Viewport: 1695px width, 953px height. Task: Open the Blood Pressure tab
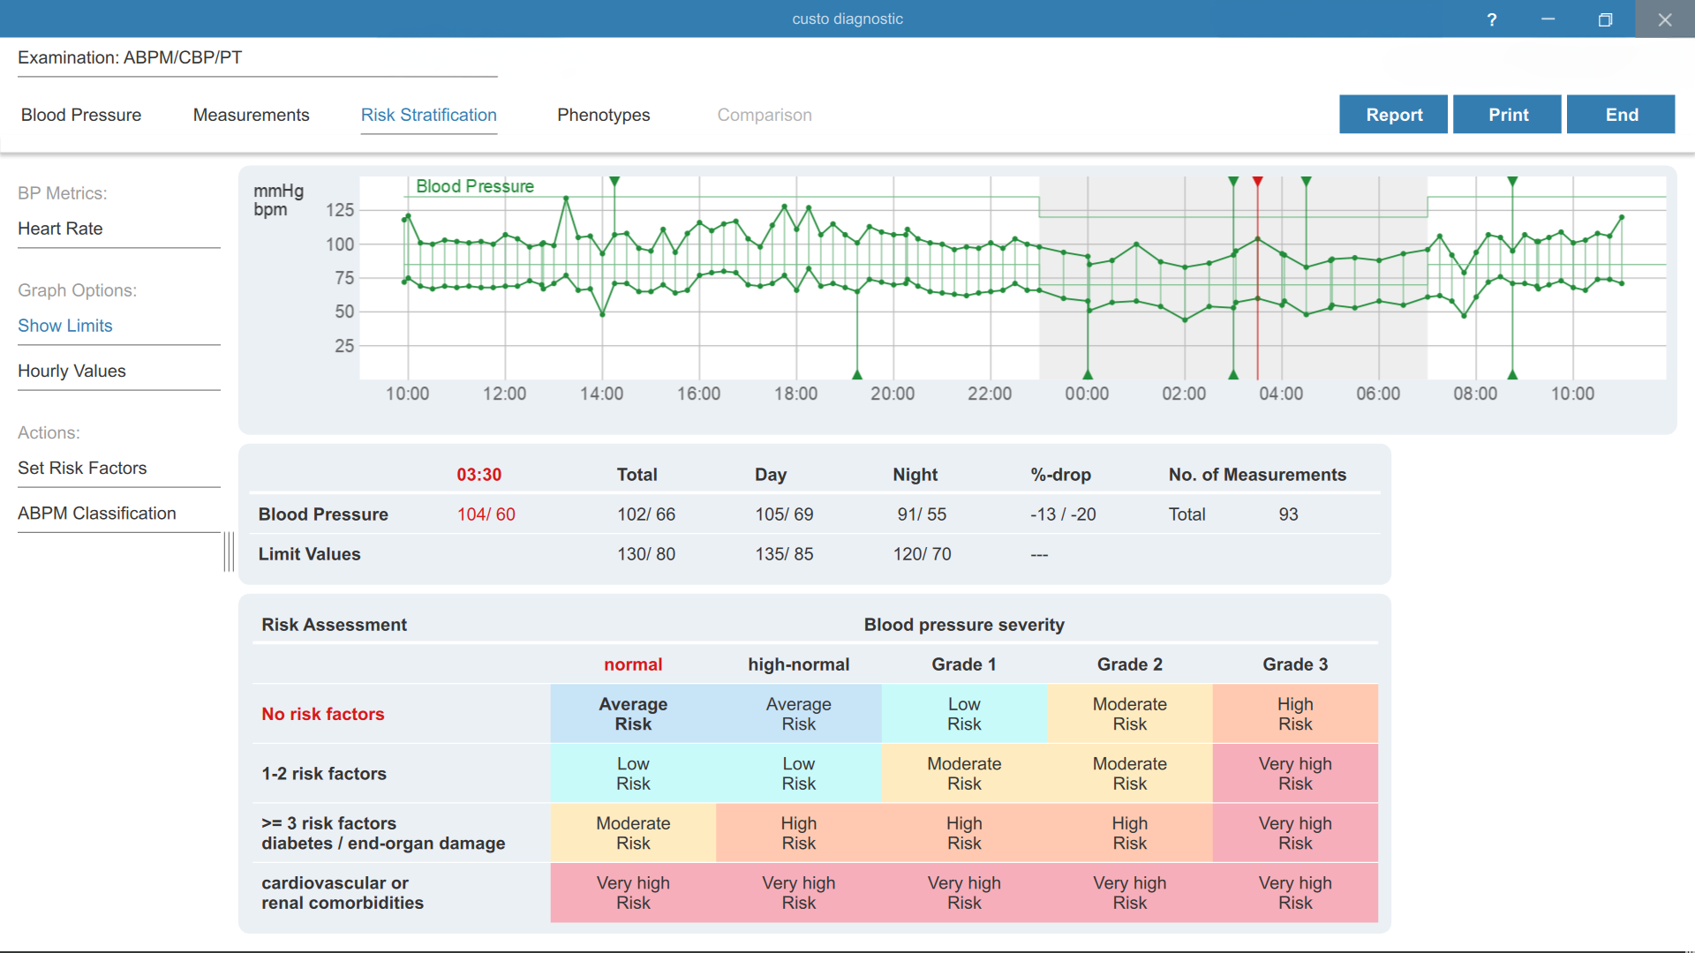[x=81, y=115]
